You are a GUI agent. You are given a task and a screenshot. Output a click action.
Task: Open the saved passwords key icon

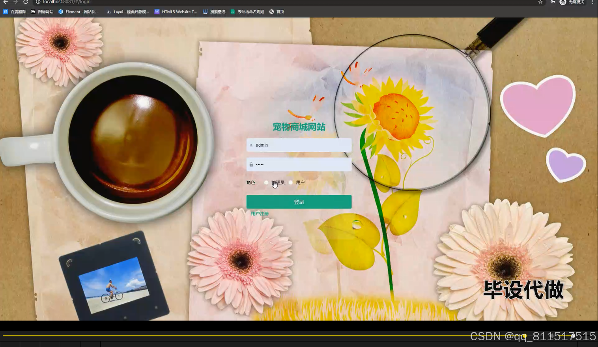pos(553,2)
